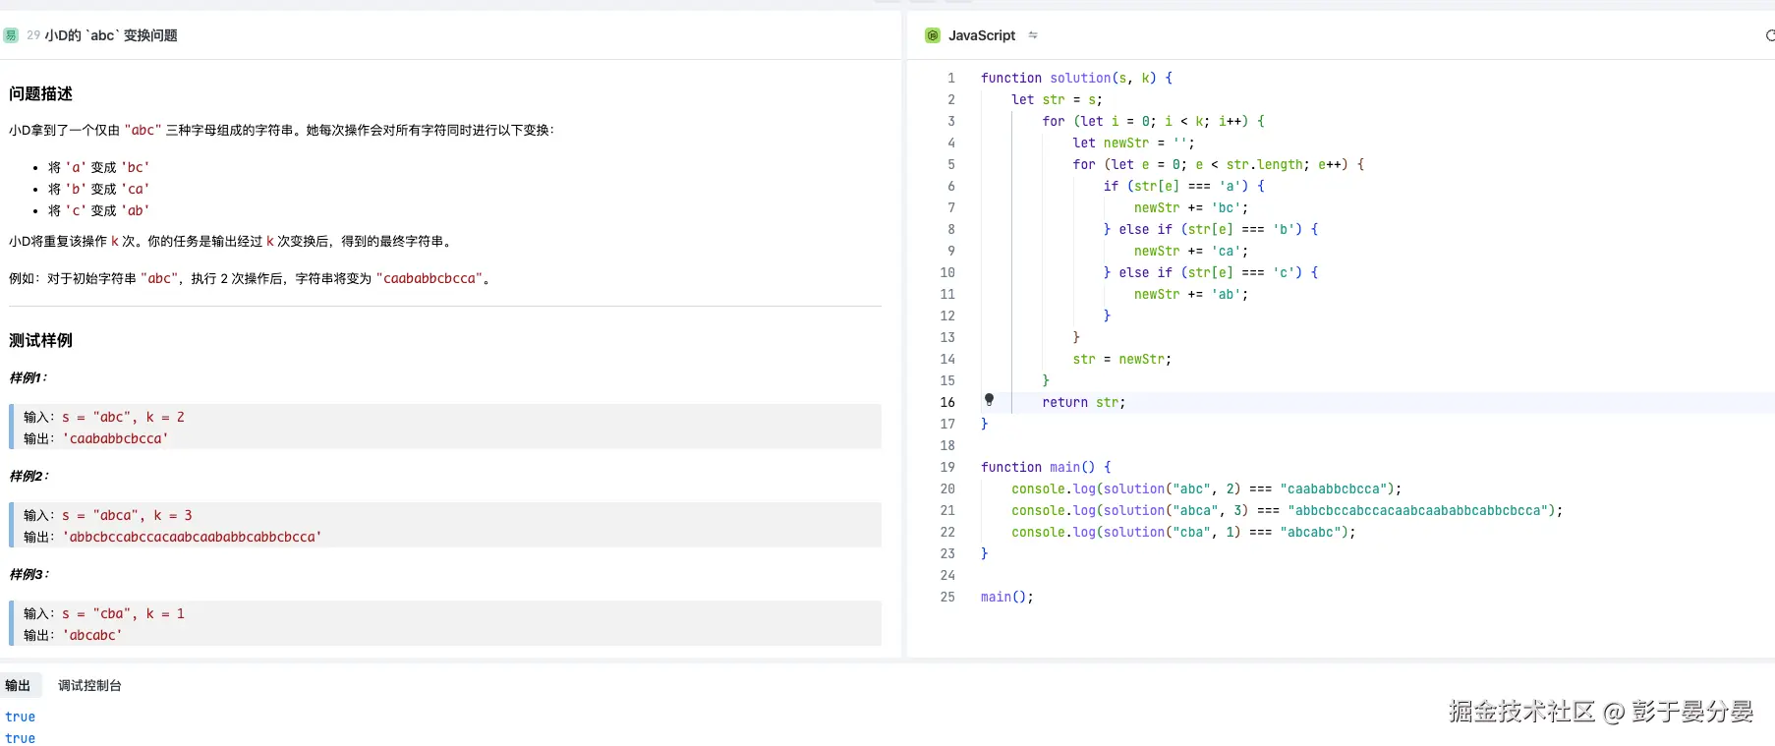Click the JavaScript Node.js language icon

(x=932, y=35)
